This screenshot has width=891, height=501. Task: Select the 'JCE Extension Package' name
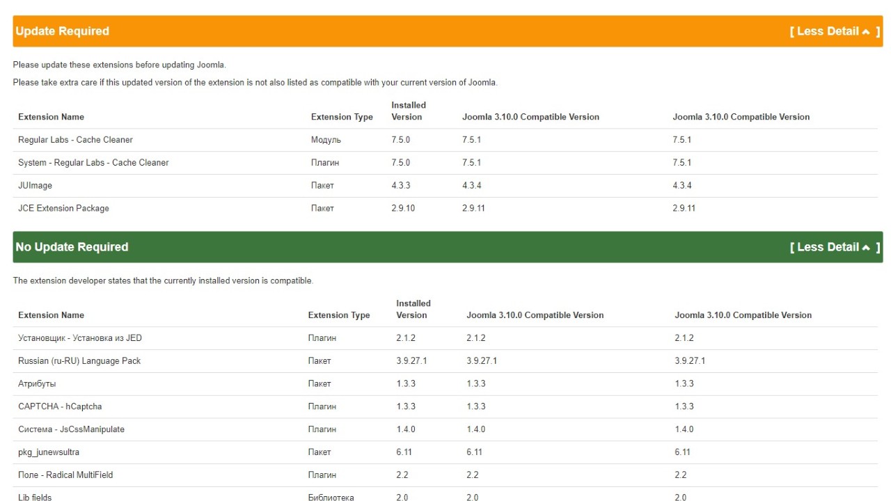(x=63, y=208)
